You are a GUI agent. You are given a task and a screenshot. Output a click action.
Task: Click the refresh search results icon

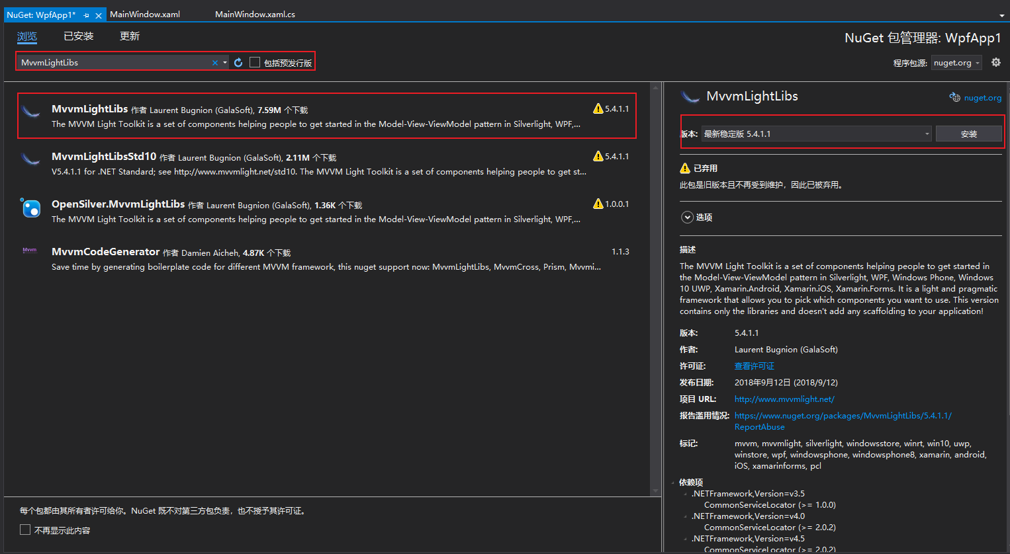(238, 62)
